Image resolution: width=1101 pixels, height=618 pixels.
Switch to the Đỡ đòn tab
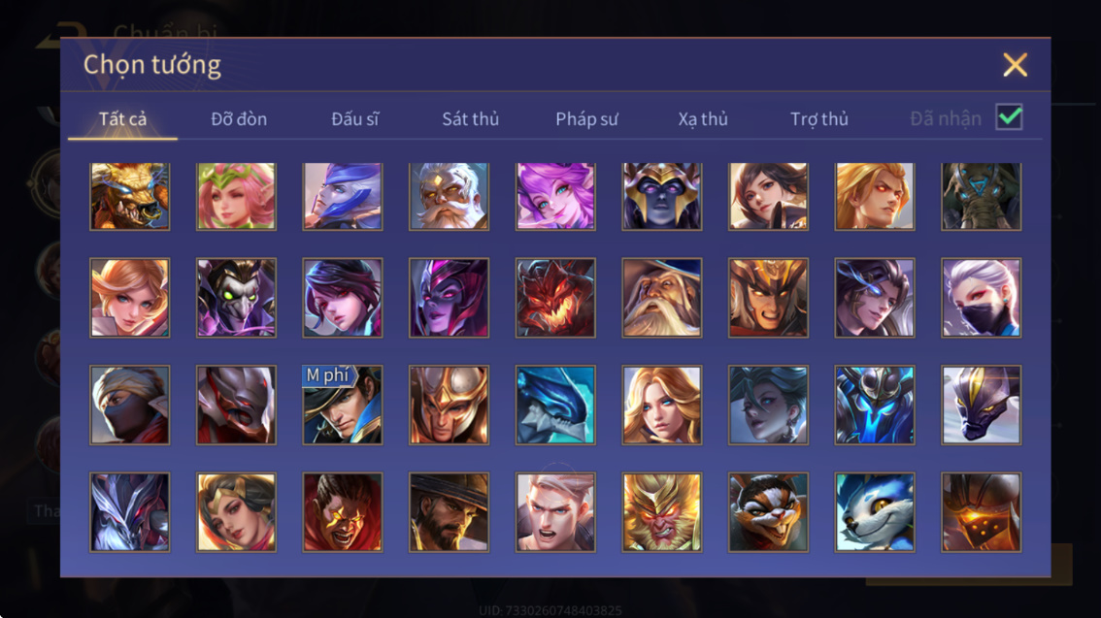[x=239, y=119]
